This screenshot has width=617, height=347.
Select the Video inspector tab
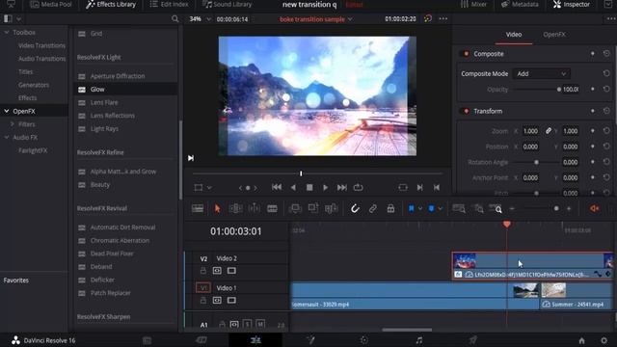514,35
